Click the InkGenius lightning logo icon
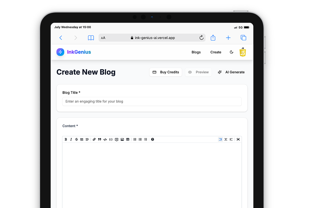The width and height of the screenshot is (312, 208). click(60, 52)
